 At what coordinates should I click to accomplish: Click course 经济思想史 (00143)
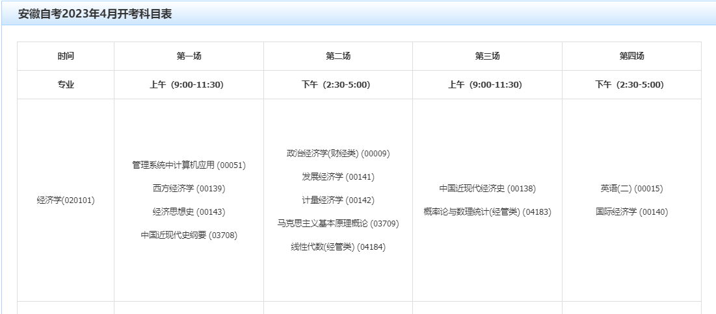(189, 212)
